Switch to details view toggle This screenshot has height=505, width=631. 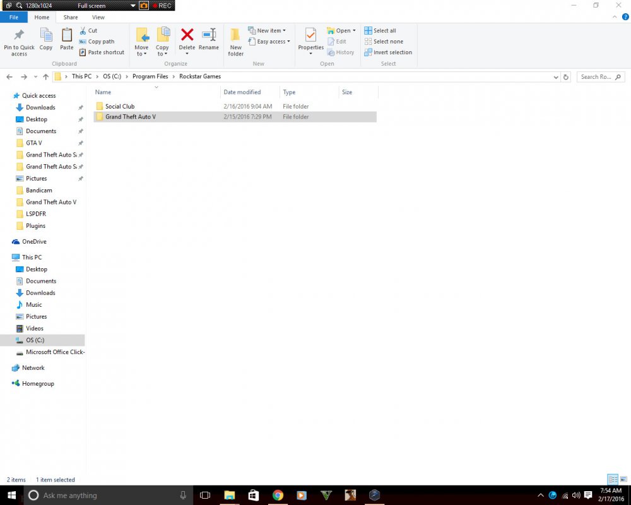point(613,479)
